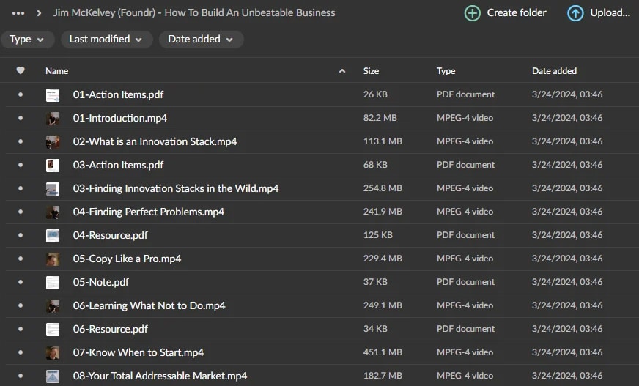Screen dimensions: 639x386
Task: Click the heart favorites column header icon
Action: tap(21, 71)
